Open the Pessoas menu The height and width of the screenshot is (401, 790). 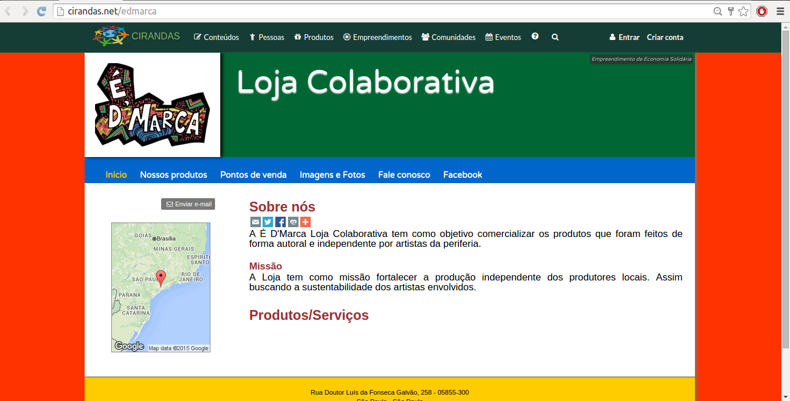coord(267,37)
